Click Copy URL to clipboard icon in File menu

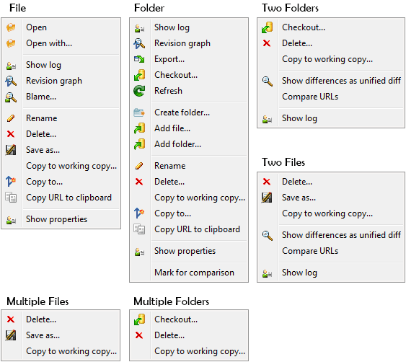pos(11,198)
